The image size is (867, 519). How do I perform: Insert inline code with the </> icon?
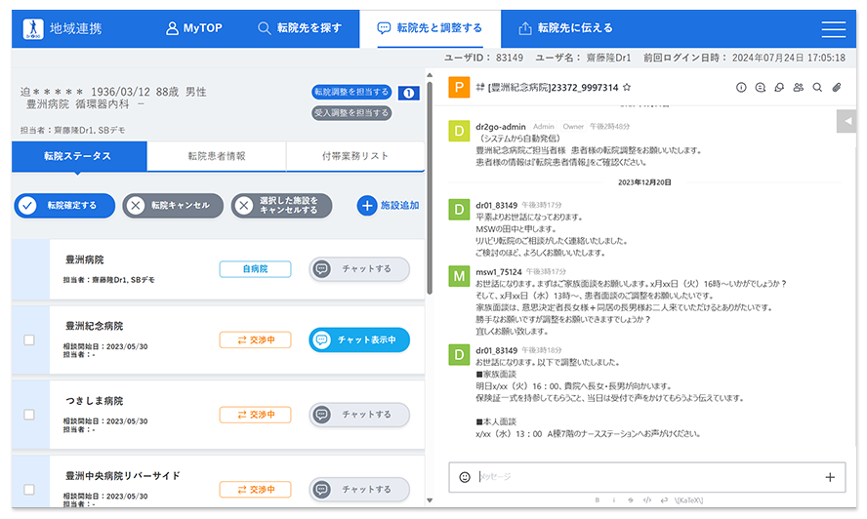[647, 500]
